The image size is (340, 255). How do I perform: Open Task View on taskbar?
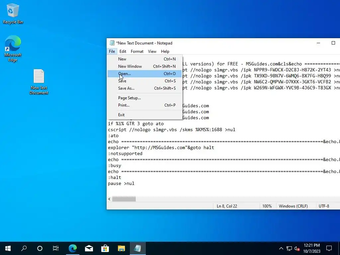(56, 248)
